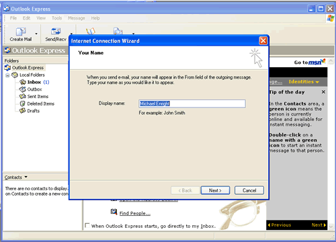Open the Find toolbar dropdown arrow
The image size is (336, 242).
click(133, 34)
